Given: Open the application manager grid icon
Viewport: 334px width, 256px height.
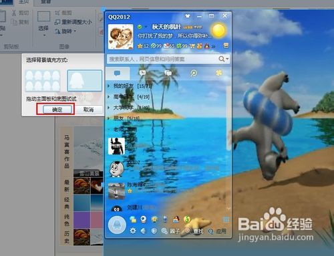Looking at the screenshot, I should point(226,219).
